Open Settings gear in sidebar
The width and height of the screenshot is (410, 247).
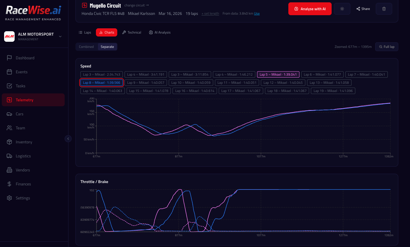click(x=9, y=198)
